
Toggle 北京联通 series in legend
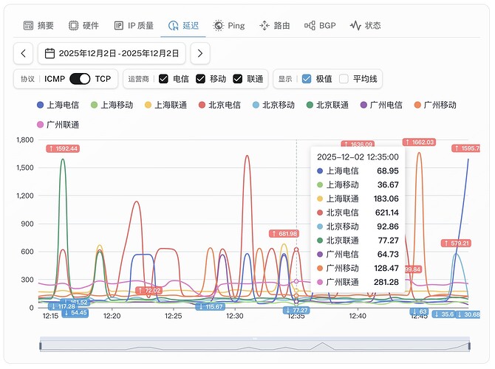tap(328, 105)
